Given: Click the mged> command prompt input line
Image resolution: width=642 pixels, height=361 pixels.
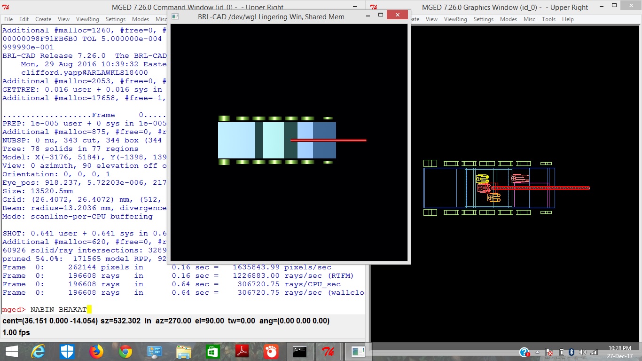Looking at the screenshot, I should coord(183,309).
